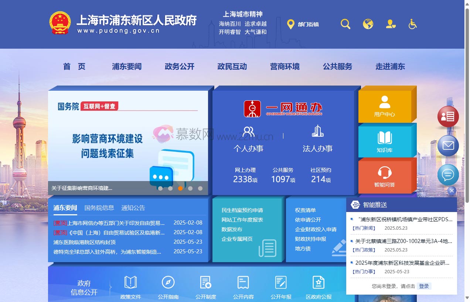Click the floating mail envelope icon
This screenshot has width=470, height=302.
[448, 145]
